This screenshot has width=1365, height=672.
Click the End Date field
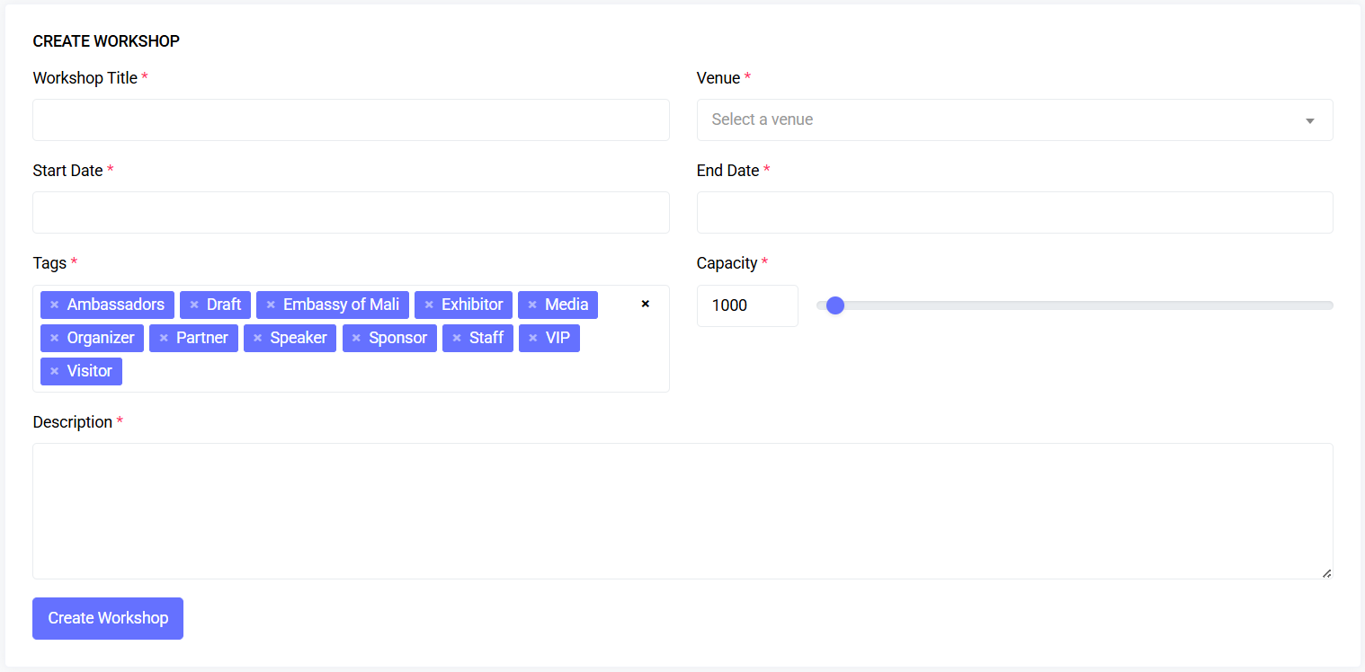tap(1014, 212)
